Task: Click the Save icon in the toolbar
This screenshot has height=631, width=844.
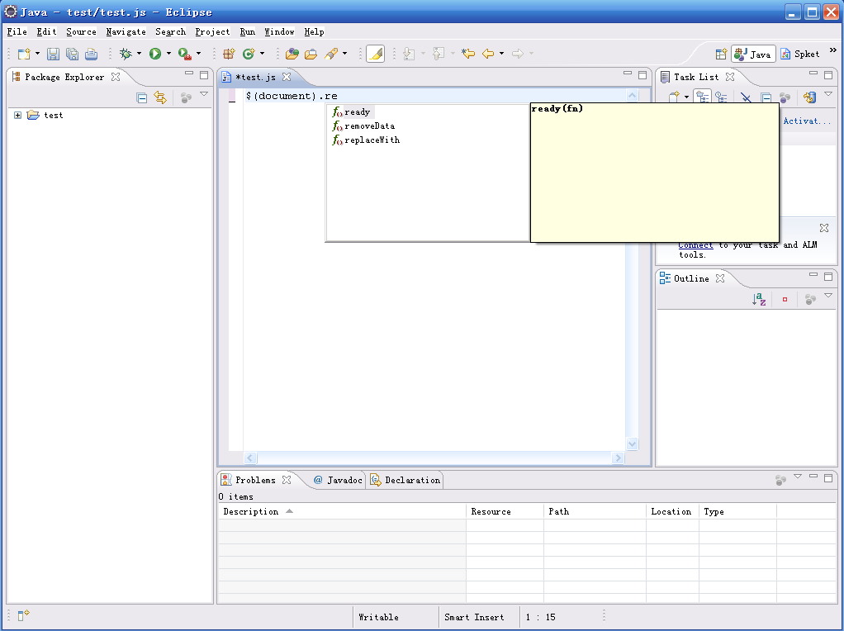Action: (x=53, y=55)
